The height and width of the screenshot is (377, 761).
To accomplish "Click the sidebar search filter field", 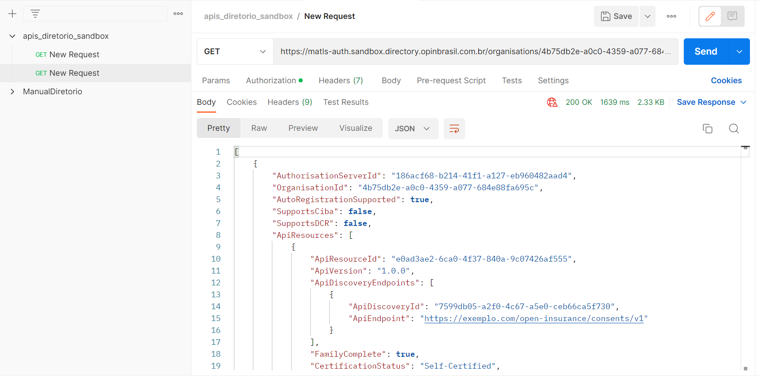I will (95, 14).
